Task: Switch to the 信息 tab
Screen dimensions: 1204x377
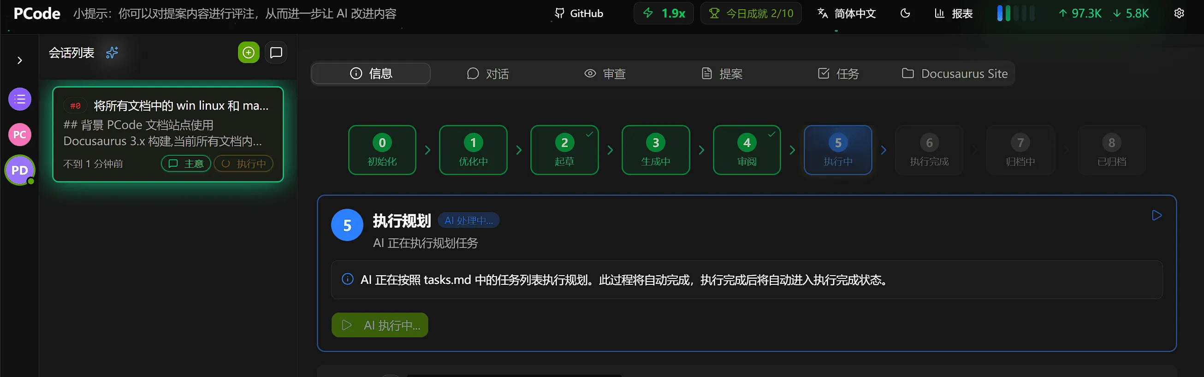Action: 371,73
